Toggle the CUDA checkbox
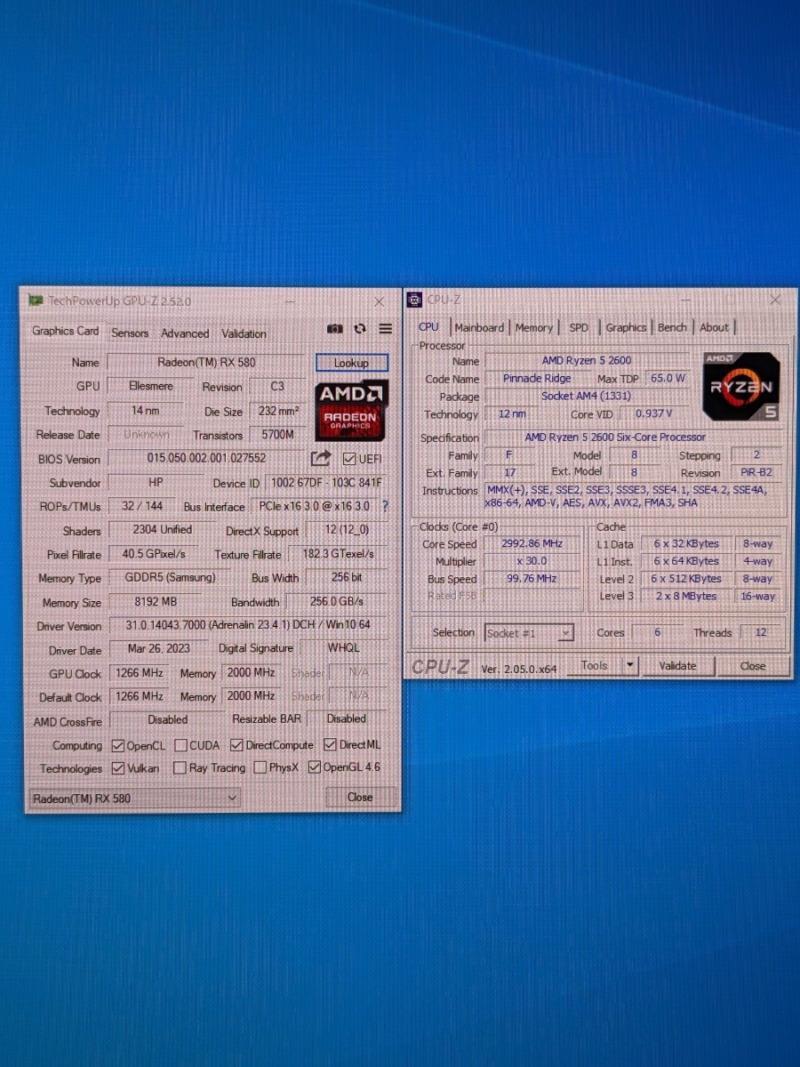Image resolution: width=800 pixels, height=1067 pixels. pos(180,745)
